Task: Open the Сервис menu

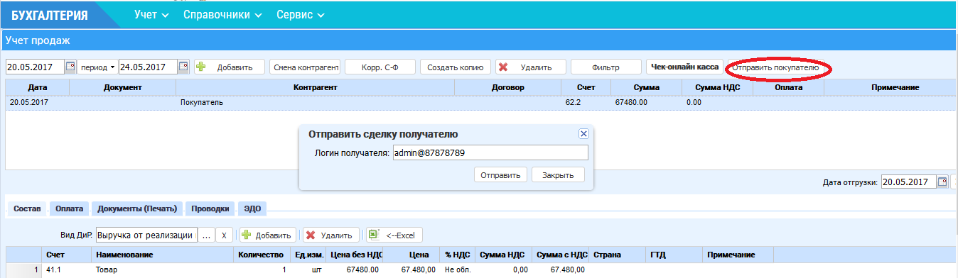Action: pyautogui.click(x=300, y=14)
